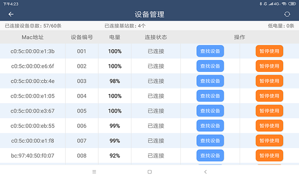Tap the Bluetooth status icon

(261, 4)
